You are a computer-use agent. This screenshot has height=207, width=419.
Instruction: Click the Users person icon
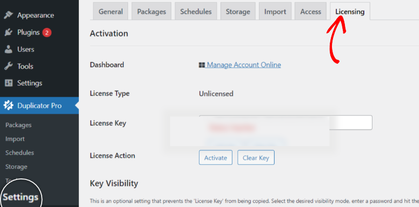tap(9, 49)
